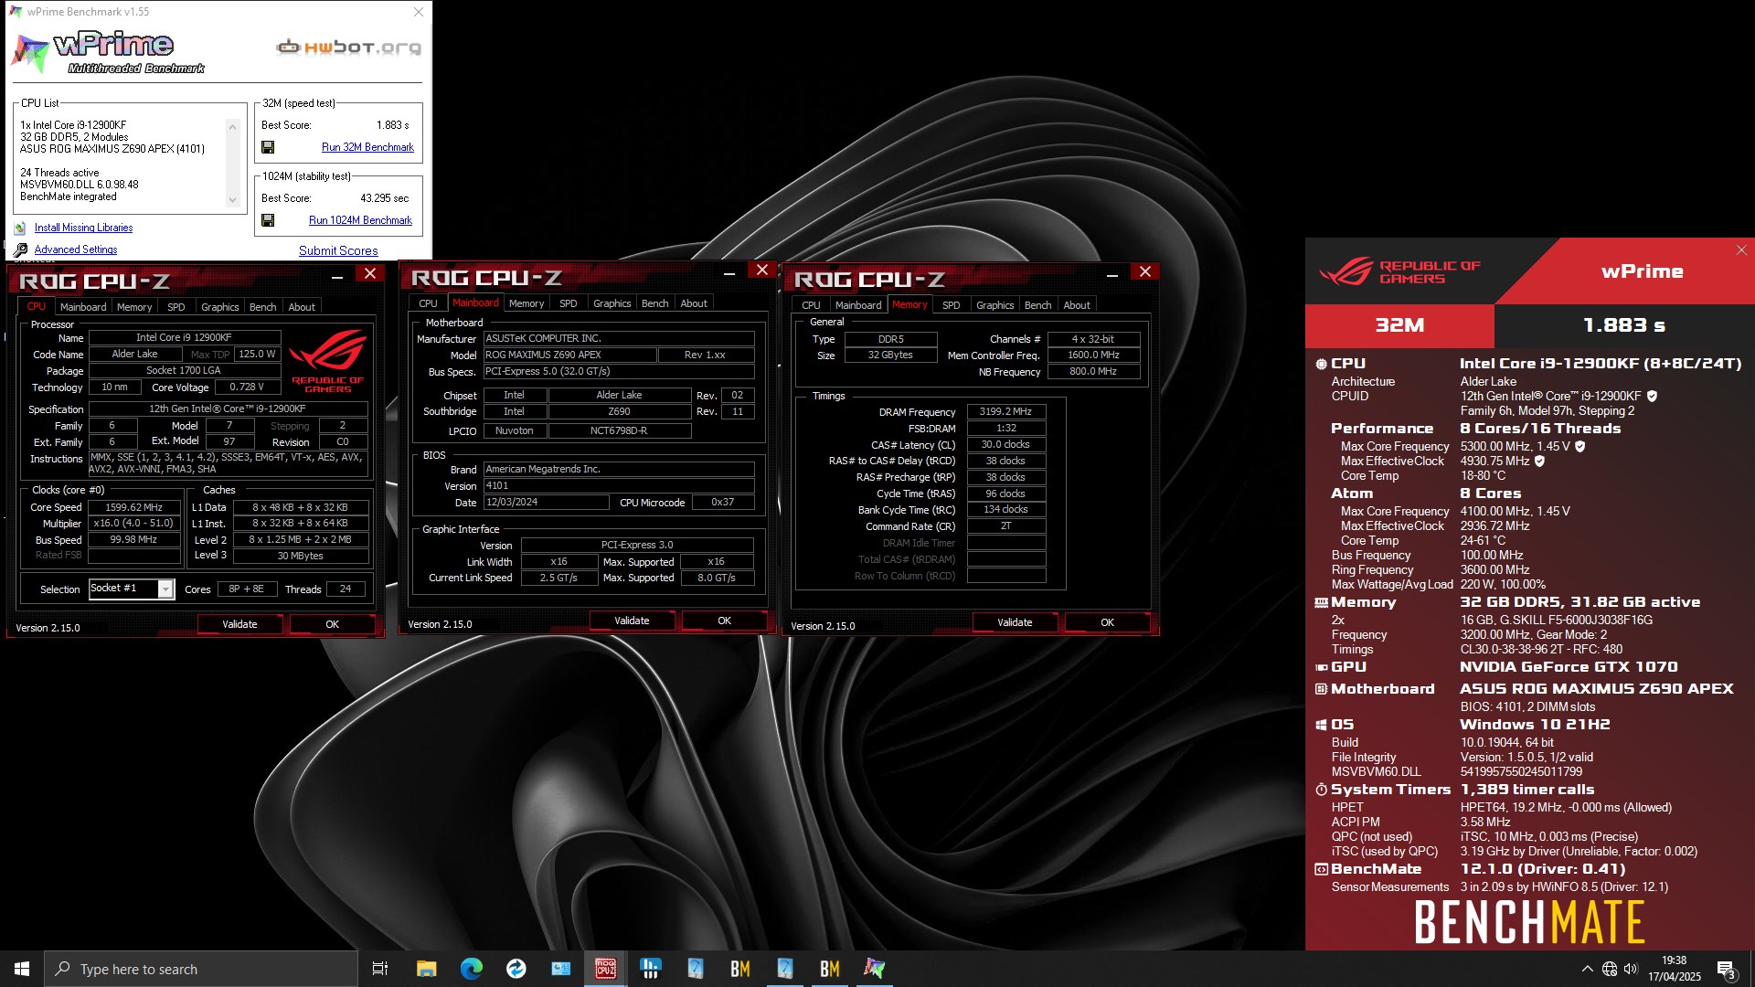
Task: Click the verified shield next to CPUID name
Action: 1652,397
